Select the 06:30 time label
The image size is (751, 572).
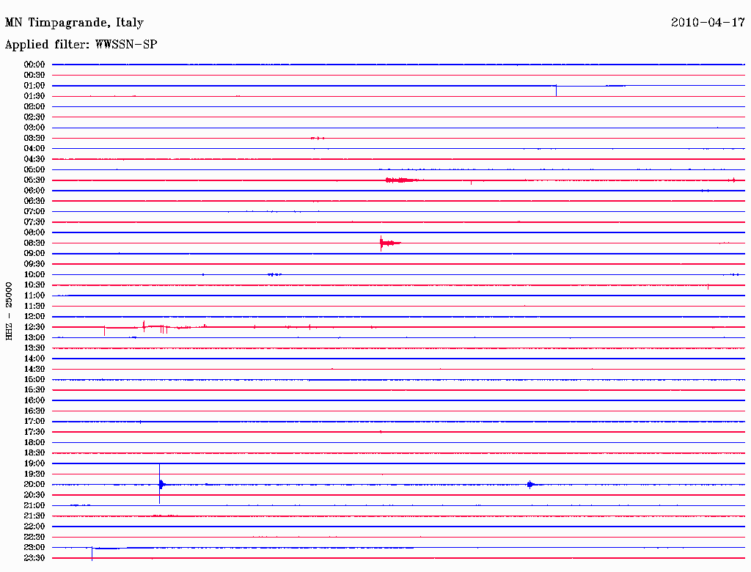coord(34,201)
